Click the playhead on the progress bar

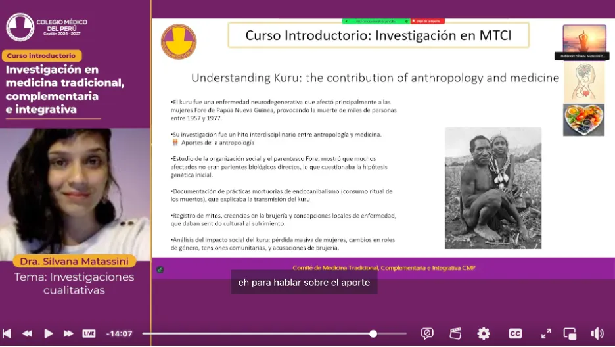(x=373, y=334)
